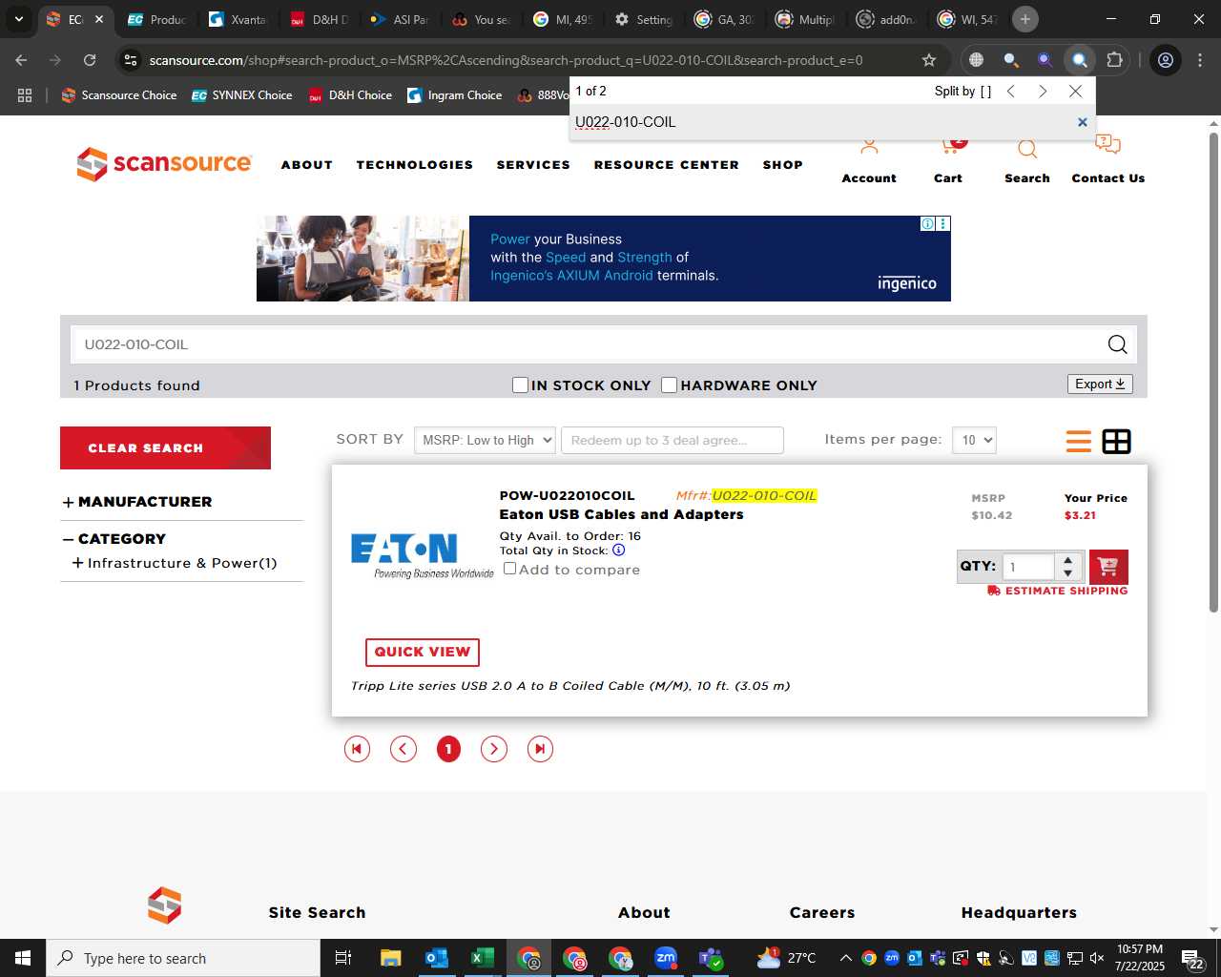Open Outlook from the taskbar
The image size is (1221, 977).
pos(437,958)
